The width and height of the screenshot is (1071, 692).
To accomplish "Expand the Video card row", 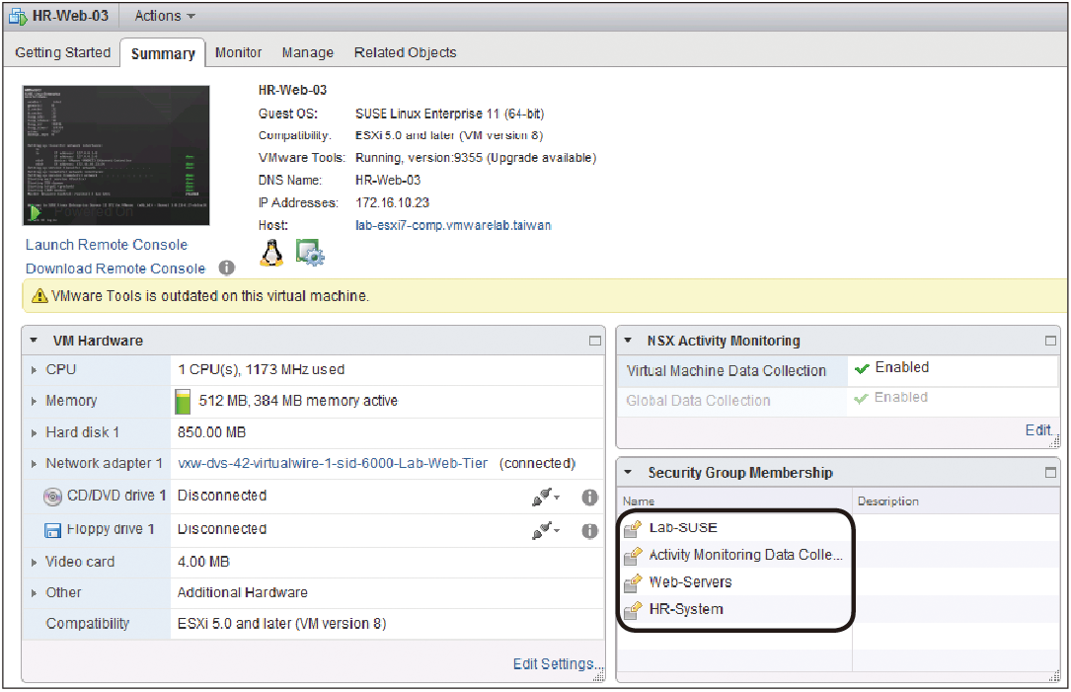I will point(34,563).
